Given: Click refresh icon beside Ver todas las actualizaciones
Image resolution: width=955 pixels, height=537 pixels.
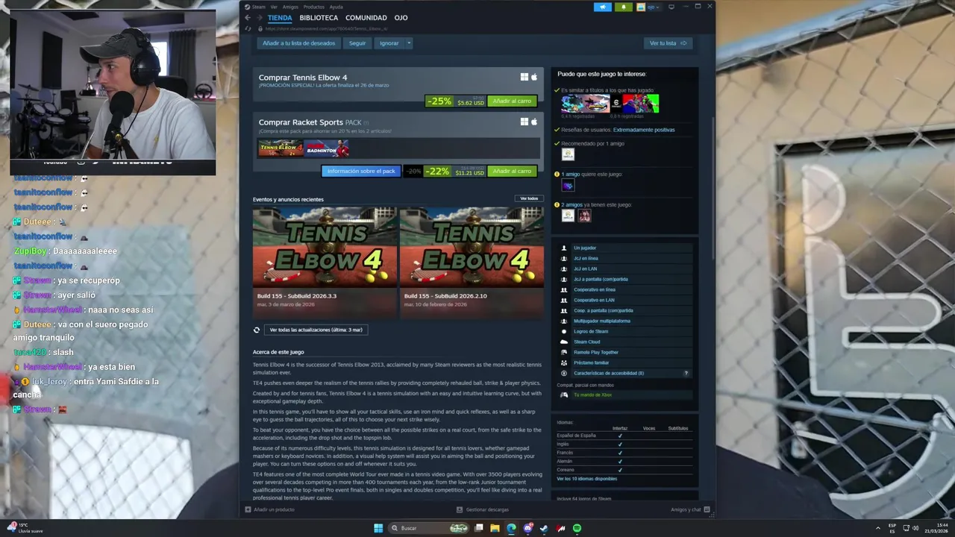Looking at the screenshot, I should pos(257,330).
